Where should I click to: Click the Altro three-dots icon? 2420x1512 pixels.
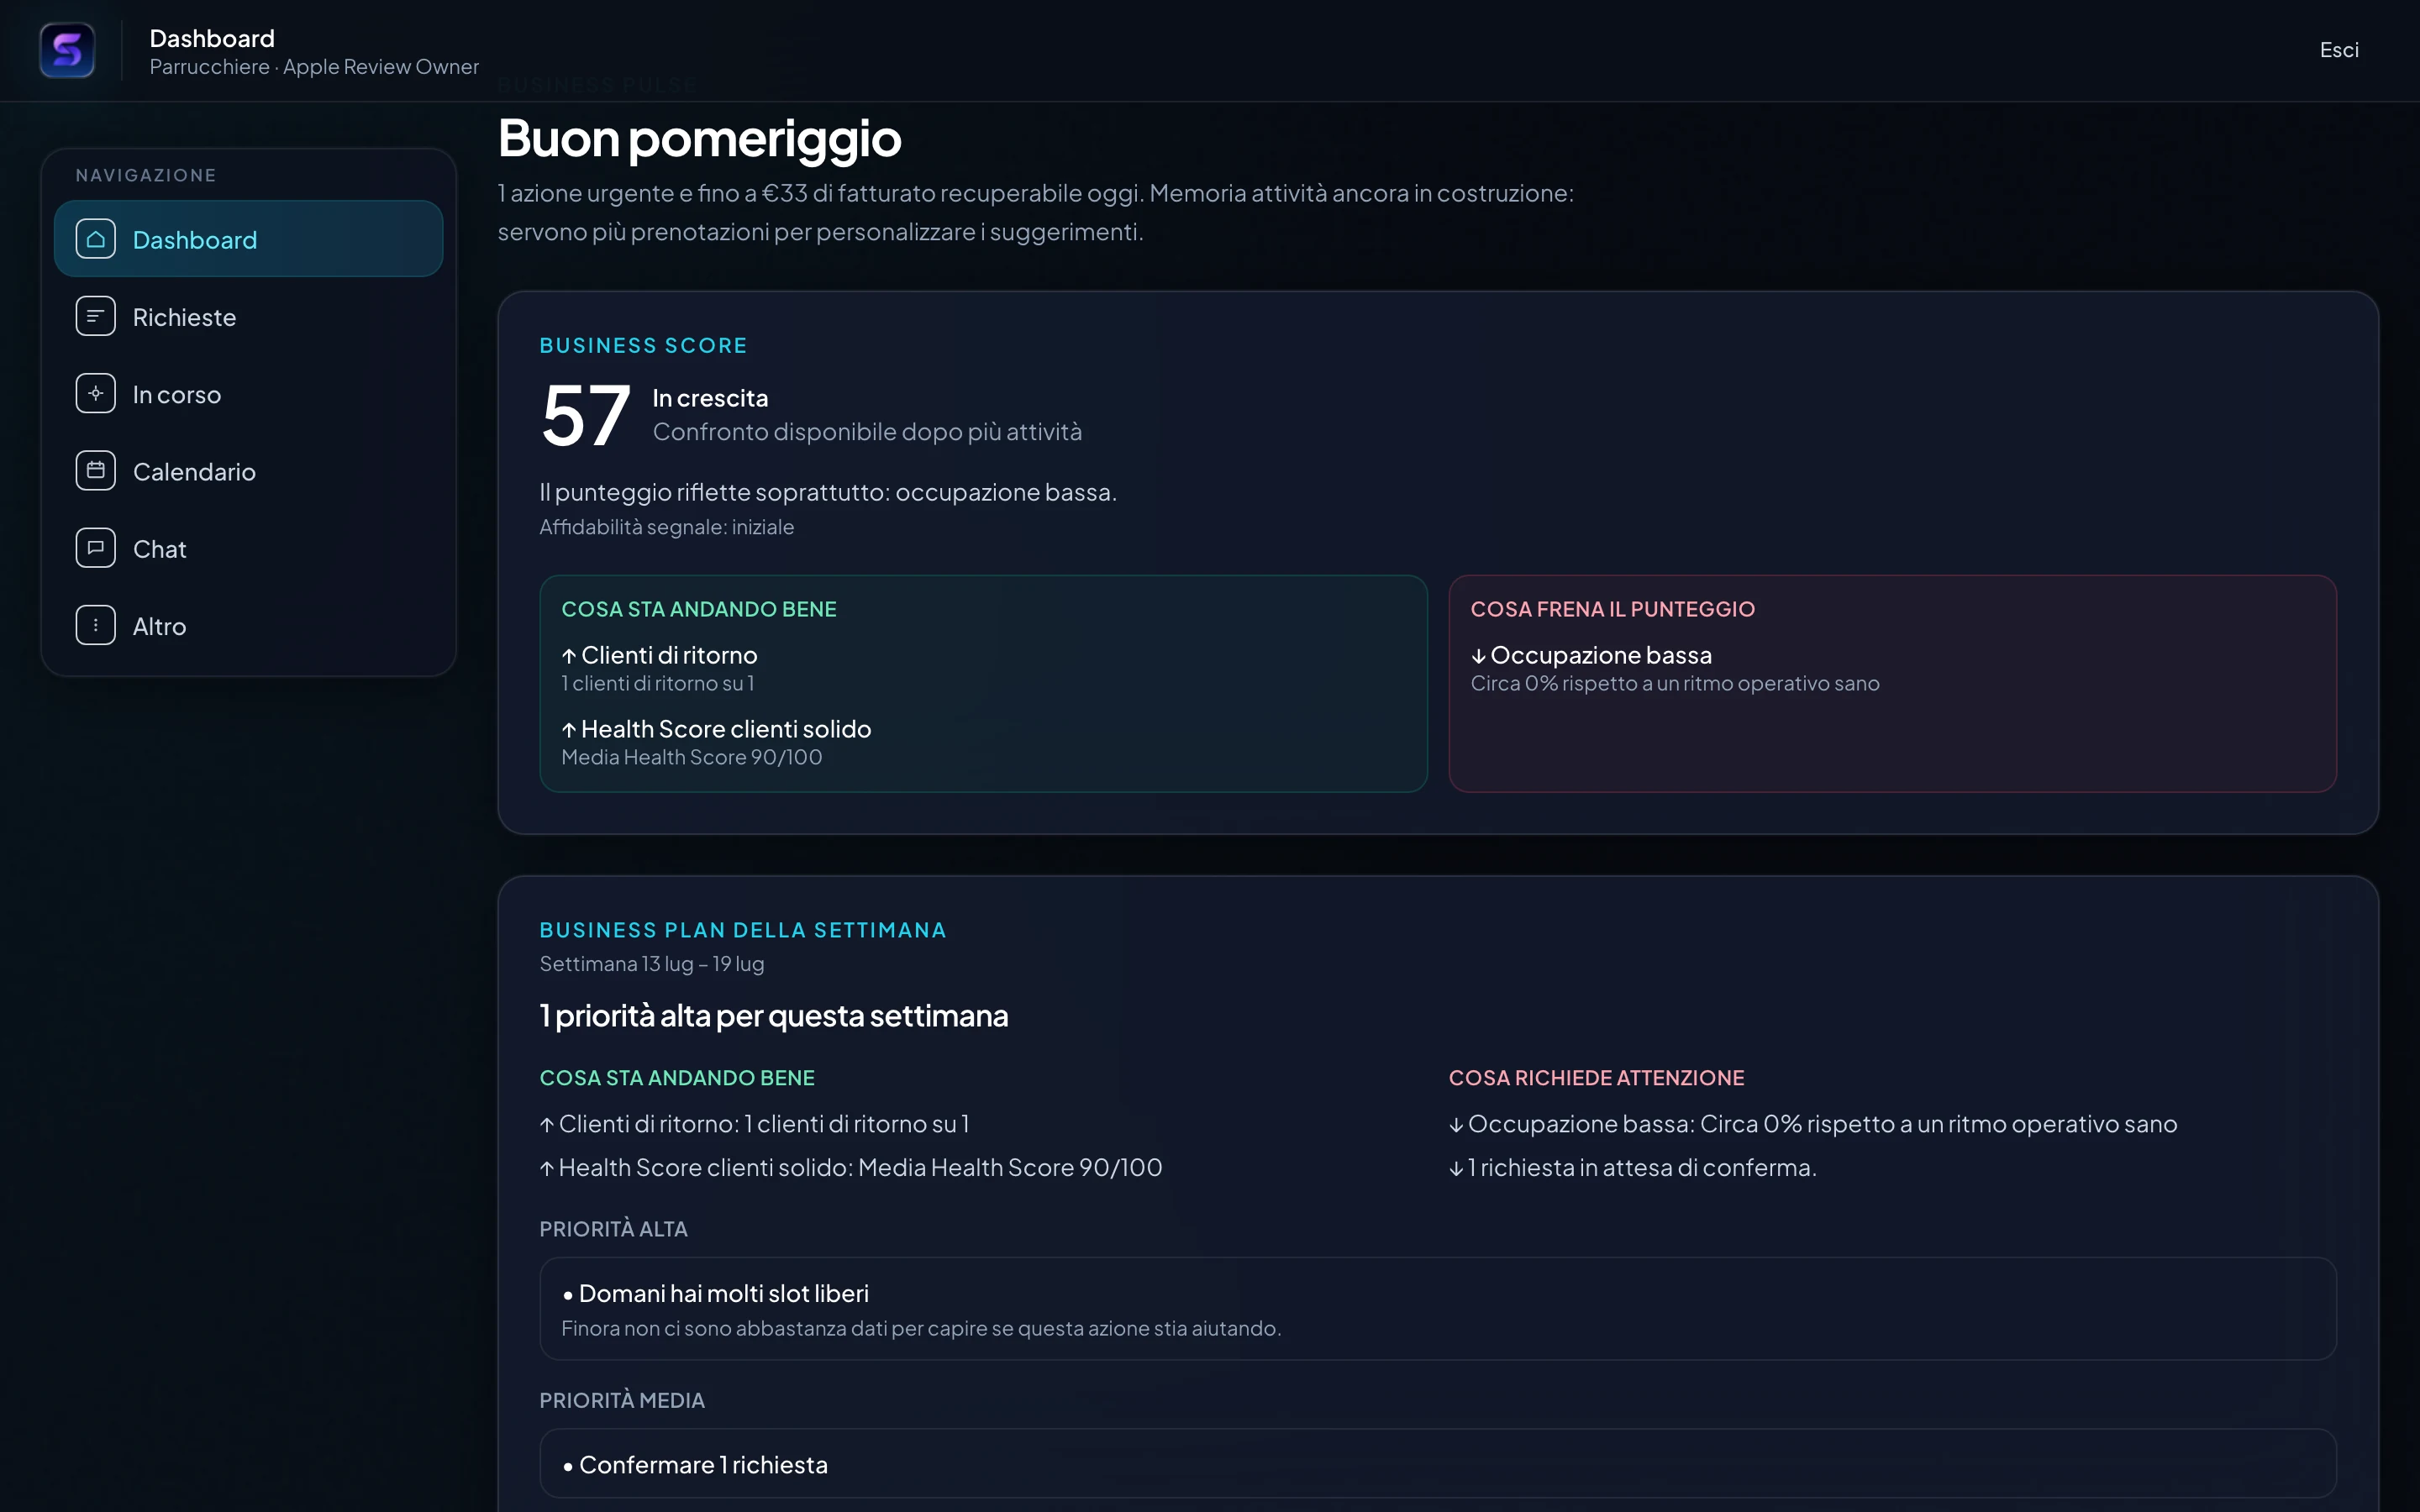[x=96, y=625]
